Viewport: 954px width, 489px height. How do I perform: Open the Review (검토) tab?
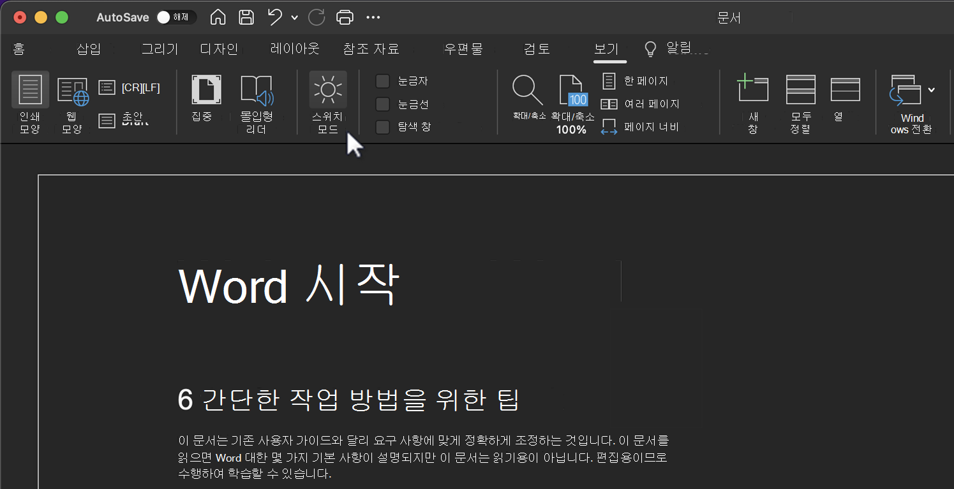point(537,48)
